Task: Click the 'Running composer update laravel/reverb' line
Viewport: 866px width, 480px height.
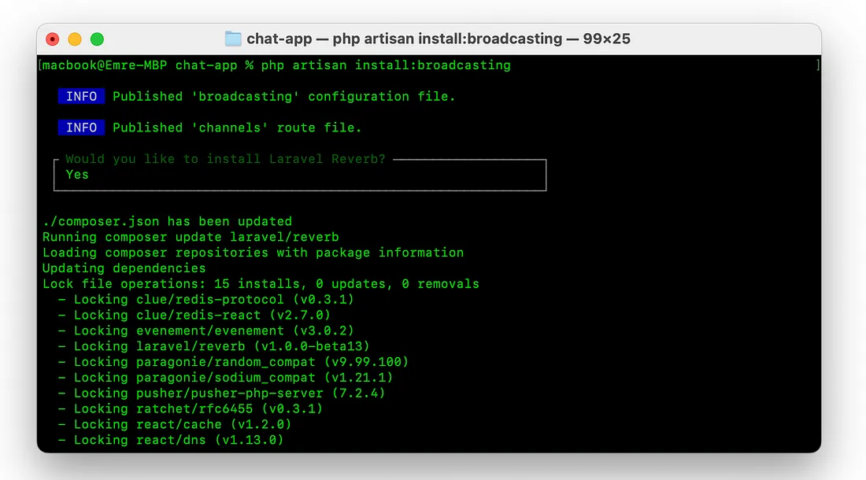Action: (191, 237)
